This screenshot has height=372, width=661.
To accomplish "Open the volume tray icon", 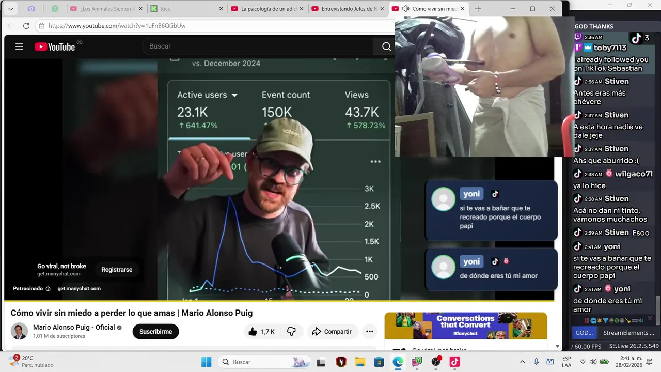I will tap(593, 362).
